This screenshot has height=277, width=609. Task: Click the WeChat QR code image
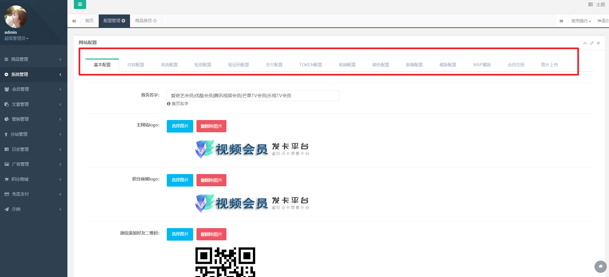pos(225,262)
